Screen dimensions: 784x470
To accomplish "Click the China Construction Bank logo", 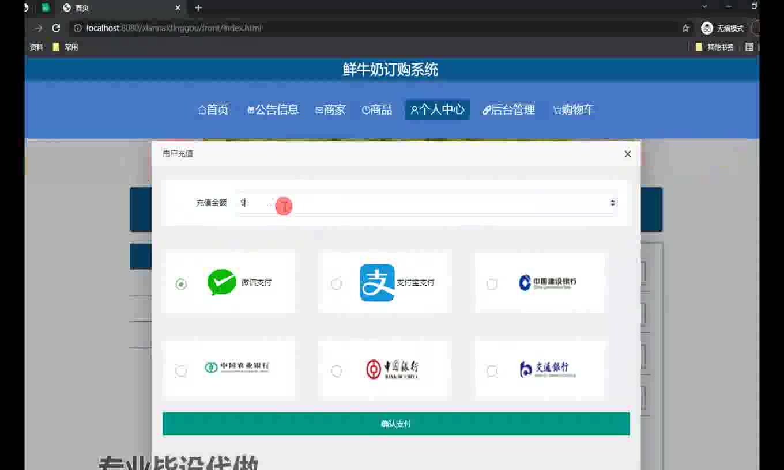I will (x=547, y=282).
